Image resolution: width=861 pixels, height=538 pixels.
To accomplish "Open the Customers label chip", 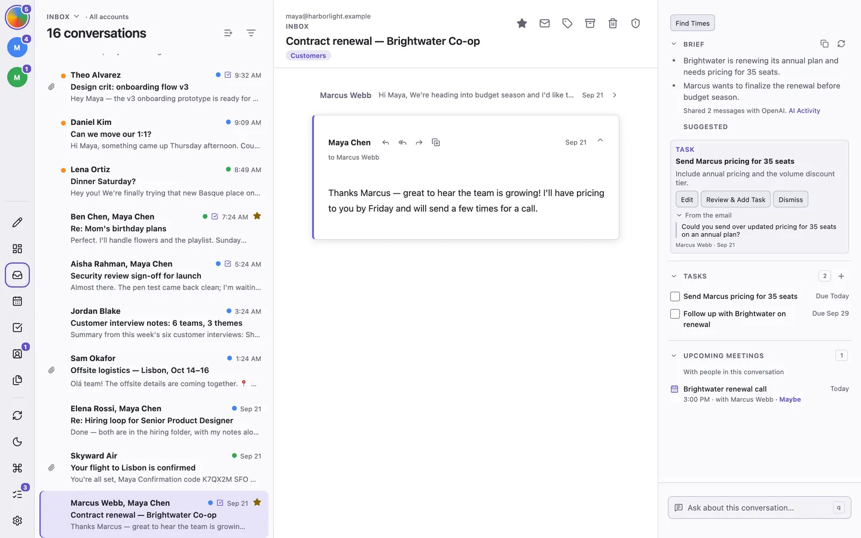I will click(x=309, y=56).
